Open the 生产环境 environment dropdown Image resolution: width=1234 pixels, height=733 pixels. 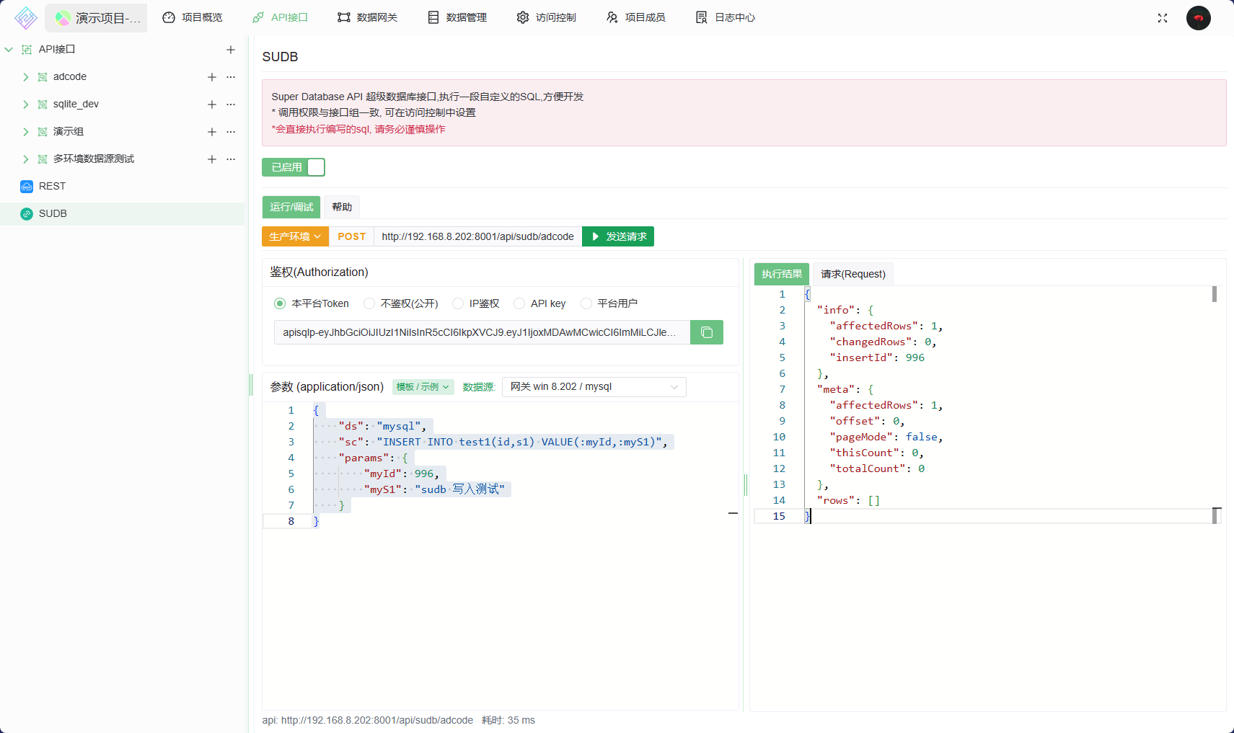pos(295,236)
